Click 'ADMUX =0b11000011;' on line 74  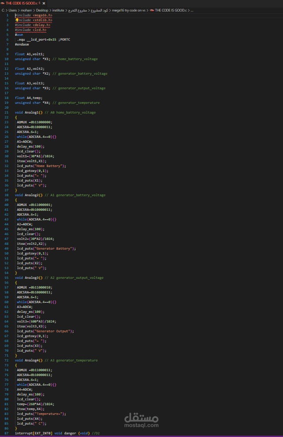tap(34, 370)
